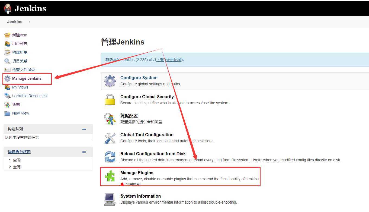Image resolution: width=369 pixels, height=212 pixels.
Task: Click the Reload Configuration refresh arrows icon
Action: (x=110, y=157)
